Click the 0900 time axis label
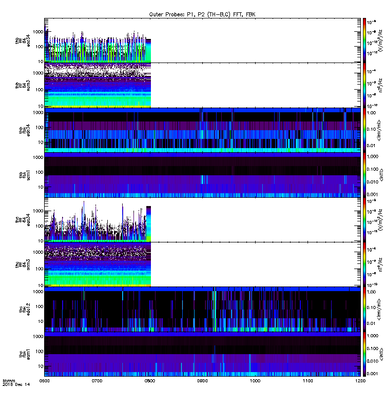 [202, 381]
